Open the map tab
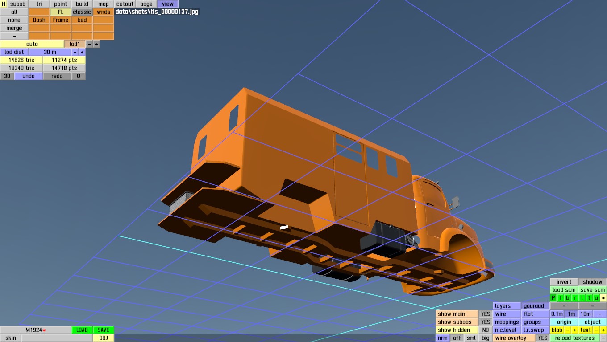607x342 pixels. (104, 4)
